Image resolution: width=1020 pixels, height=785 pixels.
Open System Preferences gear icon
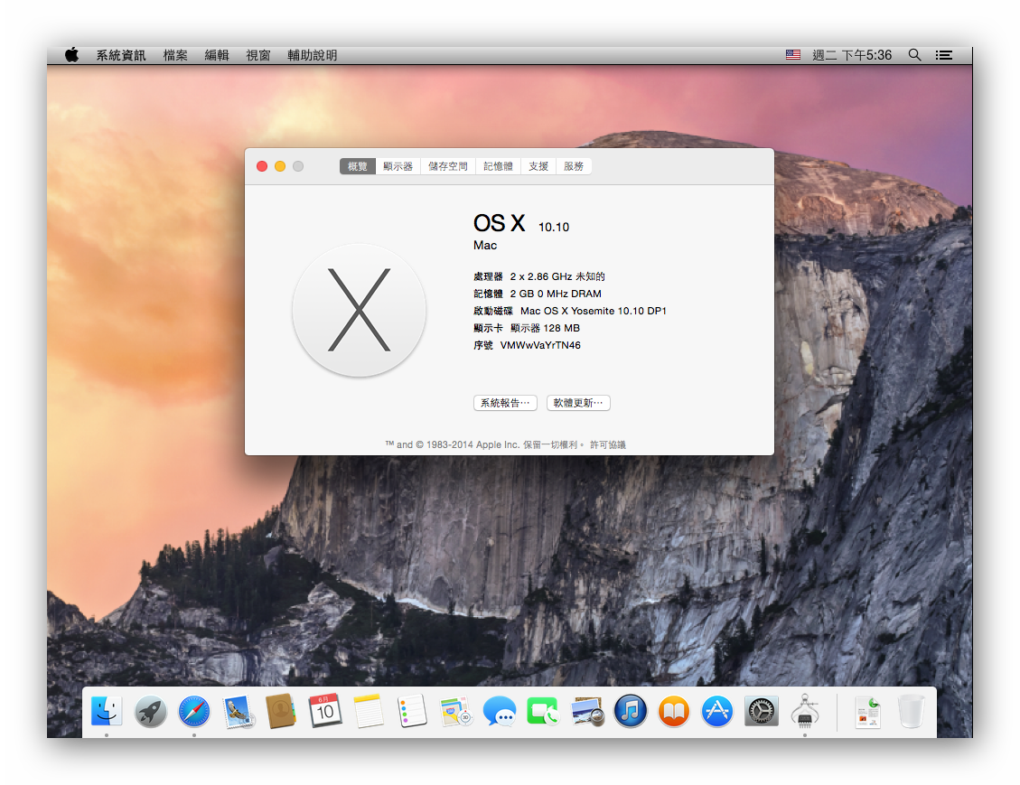(761, 711)
